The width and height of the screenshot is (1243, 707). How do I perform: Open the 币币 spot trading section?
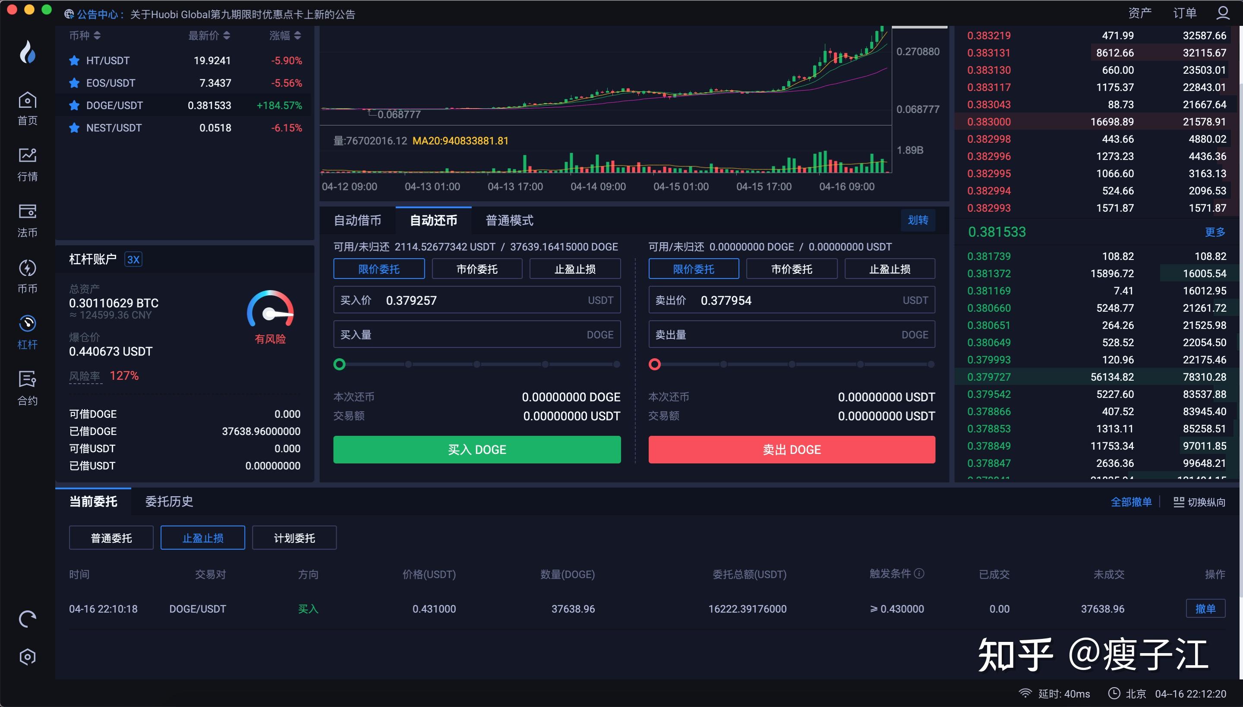point(27,275)
